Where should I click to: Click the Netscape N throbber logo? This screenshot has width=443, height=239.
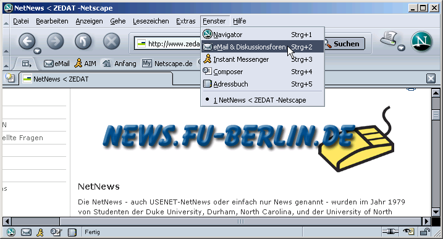point(421,41)
